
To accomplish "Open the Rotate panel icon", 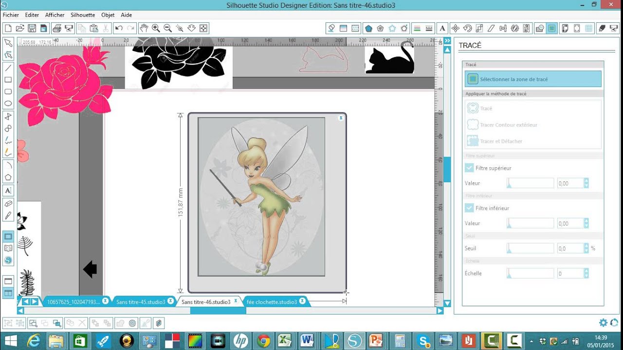I will click(x=467, y=28).
